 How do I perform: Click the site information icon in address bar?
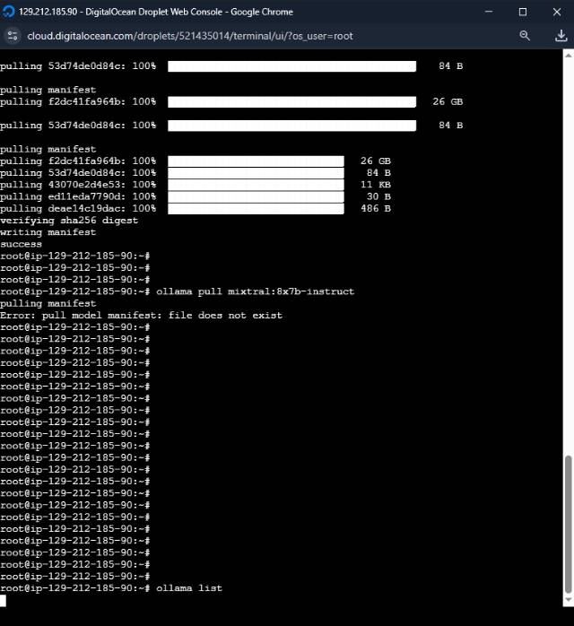[x=13, y=35]
